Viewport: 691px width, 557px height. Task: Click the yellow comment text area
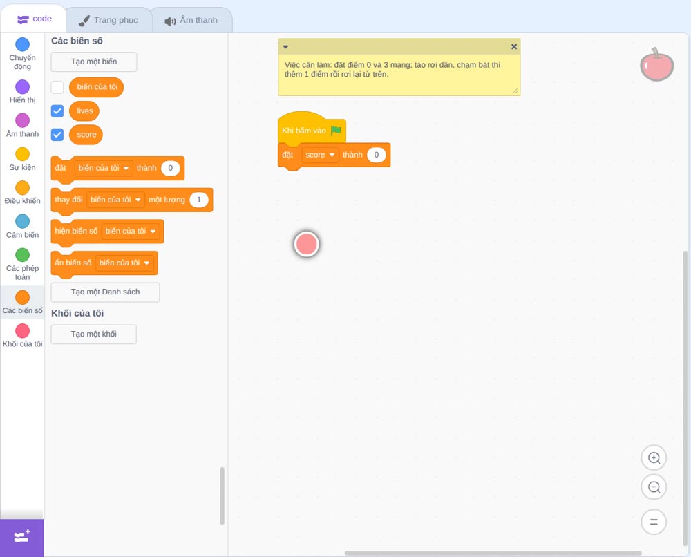tap(399, 74)
